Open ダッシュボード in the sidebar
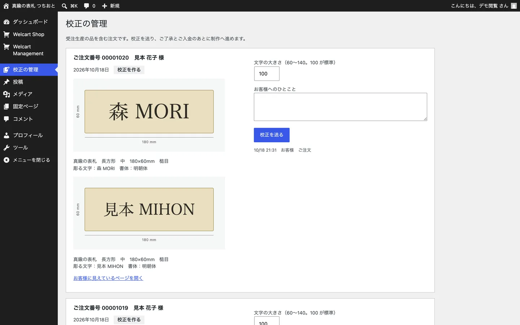 click(x=29, y=22)
